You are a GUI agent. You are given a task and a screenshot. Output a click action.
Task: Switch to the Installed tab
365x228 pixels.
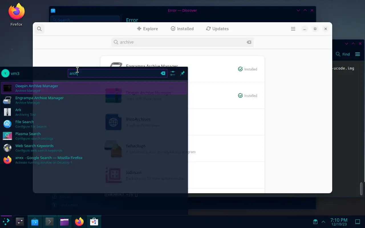182,29
